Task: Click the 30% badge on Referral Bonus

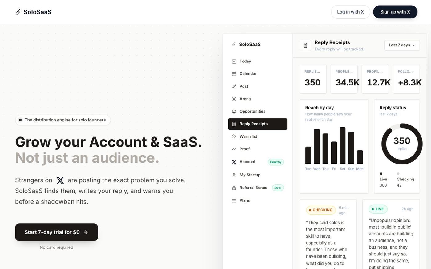Action: click(x=278, y=188)
